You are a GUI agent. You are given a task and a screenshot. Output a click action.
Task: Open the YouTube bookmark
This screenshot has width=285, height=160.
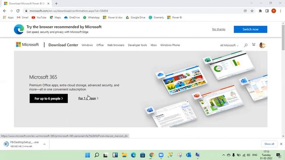coord(39,17)
